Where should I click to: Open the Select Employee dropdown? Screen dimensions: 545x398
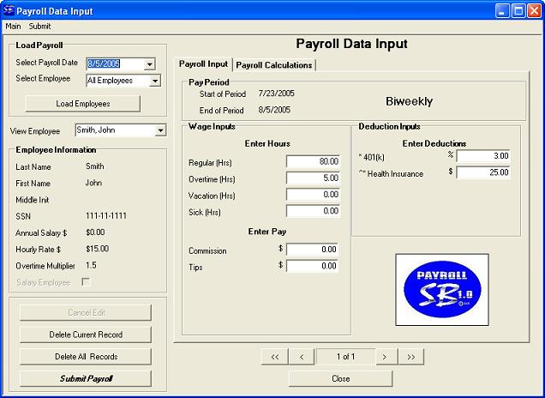coord(155,81)
